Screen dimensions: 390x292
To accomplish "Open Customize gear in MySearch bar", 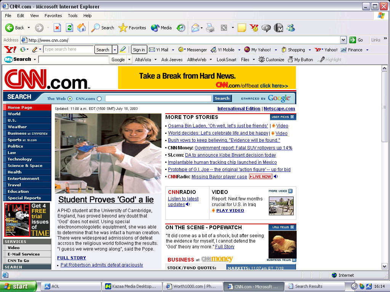I will point(271,60).
